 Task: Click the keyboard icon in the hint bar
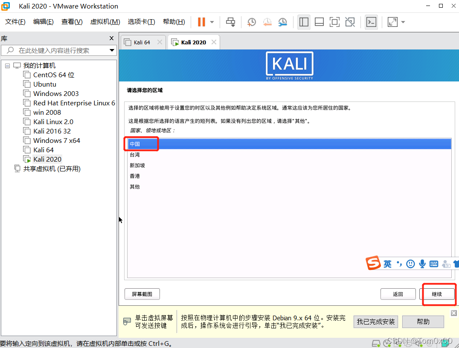coord(127,322)
